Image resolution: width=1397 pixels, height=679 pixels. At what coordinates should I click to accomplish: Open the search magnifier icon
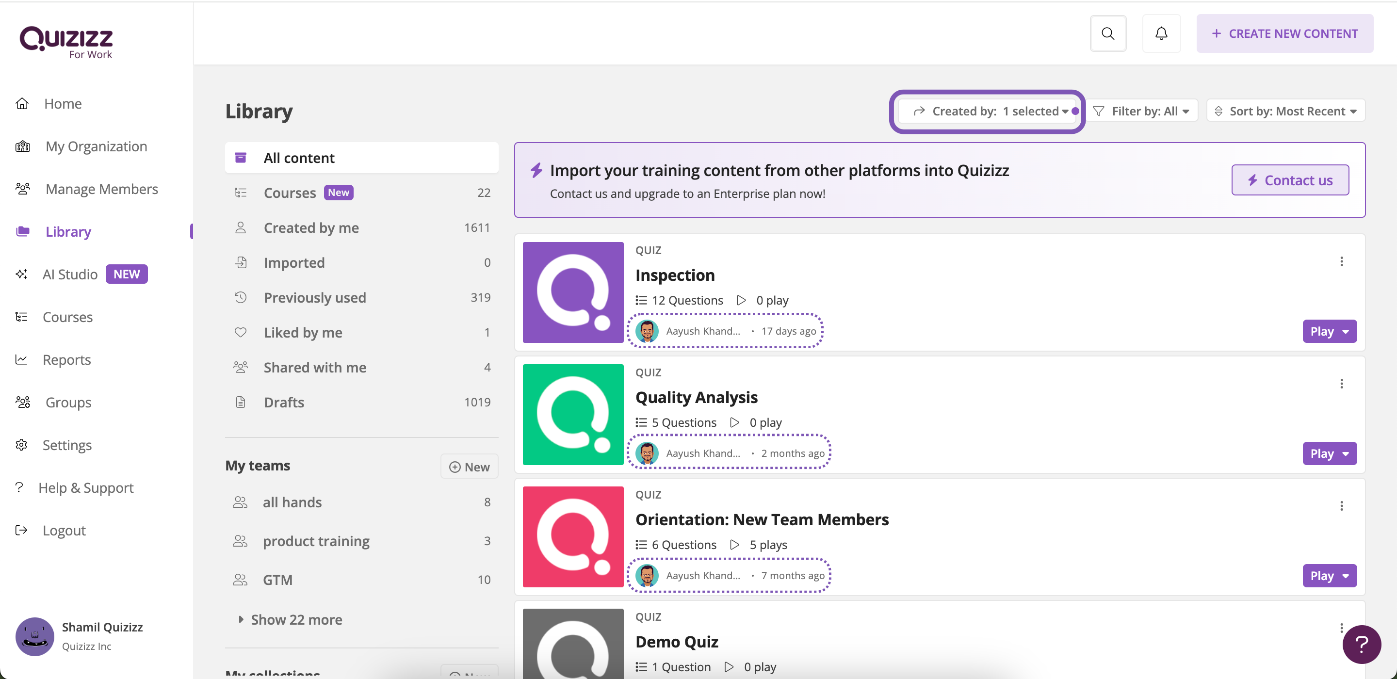pos(1108,33)
